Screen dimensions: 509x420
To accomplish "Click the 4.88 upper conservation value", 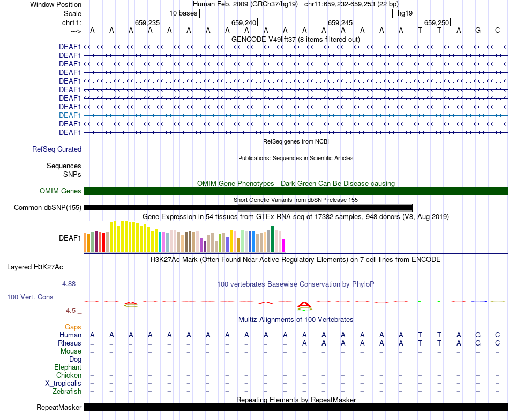I will click(x=69, y=284).
